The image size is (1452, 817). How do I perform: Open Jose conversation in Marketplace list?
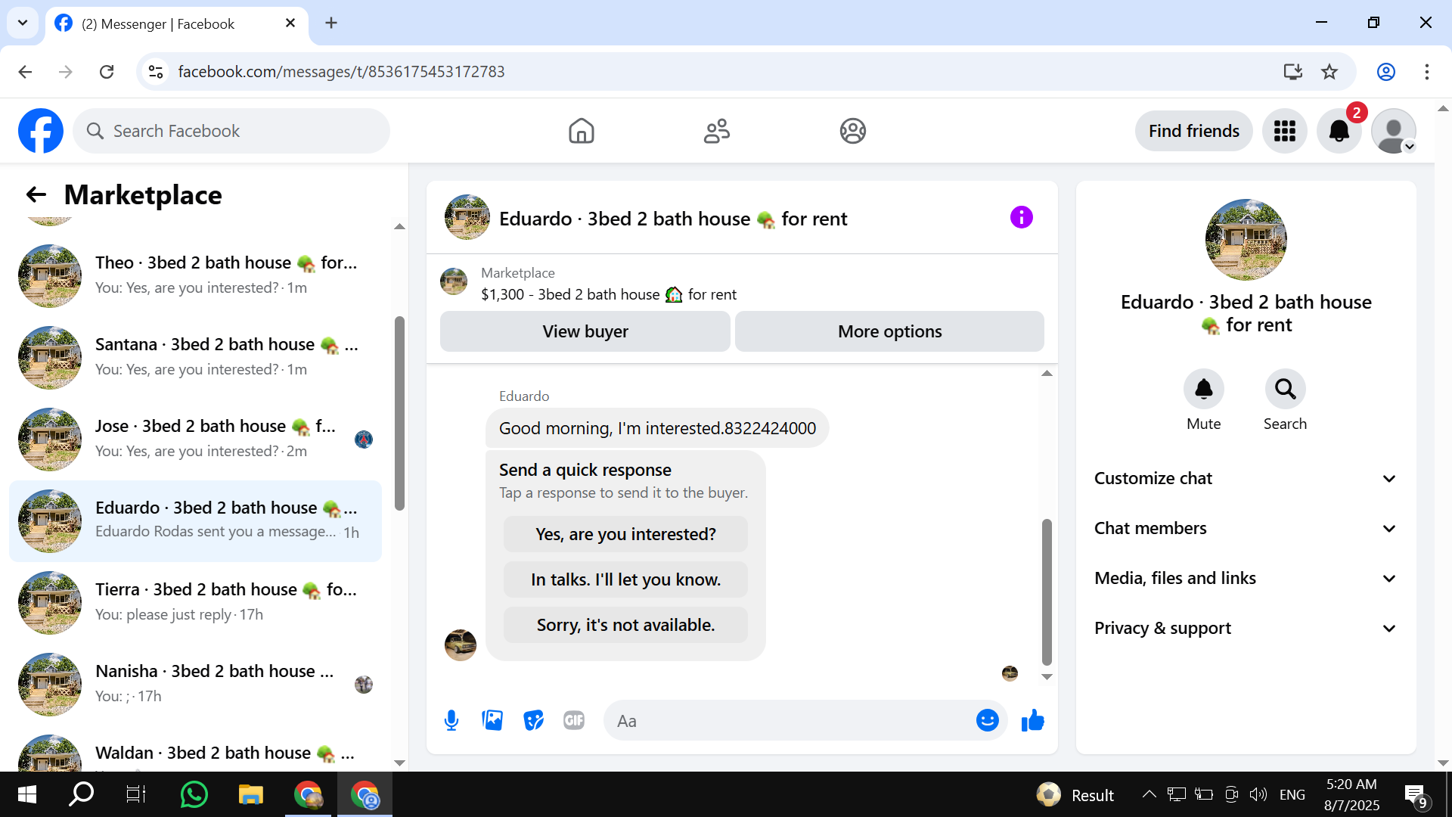(195, 439)
